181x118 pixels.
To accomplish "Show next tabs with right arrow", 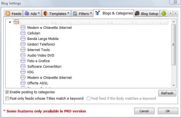I will pyautogui.click(x=175, y=13).
